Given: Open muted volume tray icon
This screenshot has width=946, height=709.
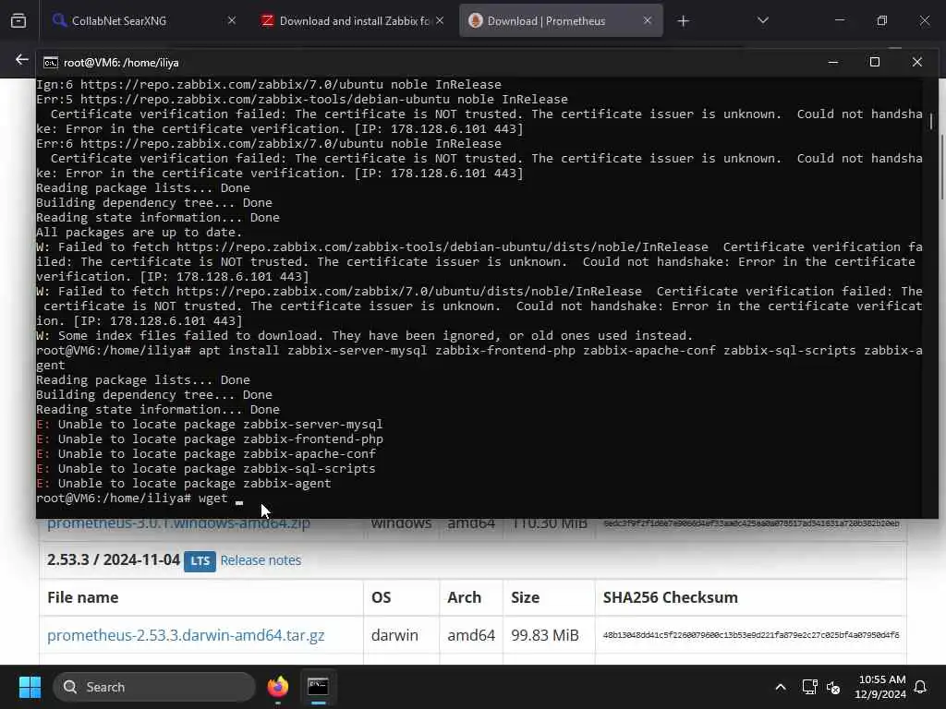Looking at the screenshot, I should 834,687.
